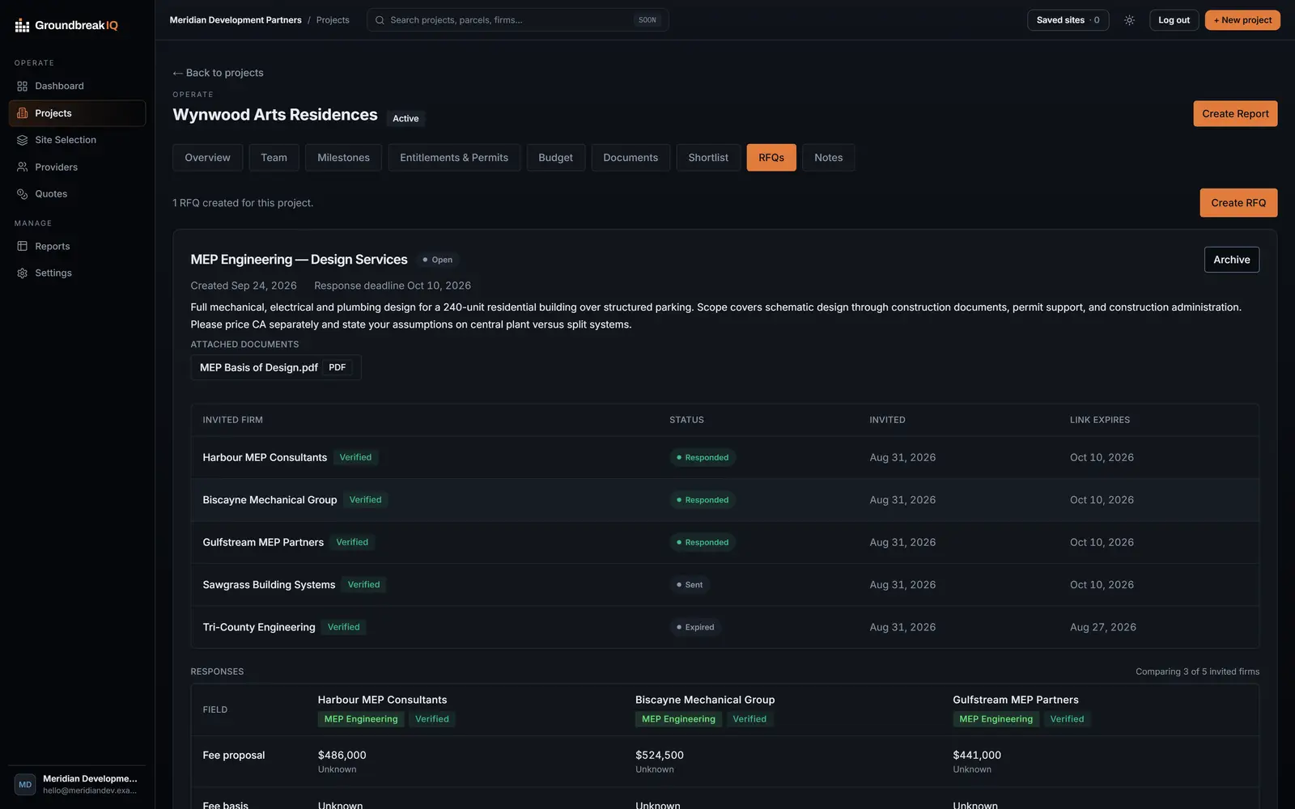Click the Expired status badge
Viewport: 1295px width, 809px height.
[695, 628]
